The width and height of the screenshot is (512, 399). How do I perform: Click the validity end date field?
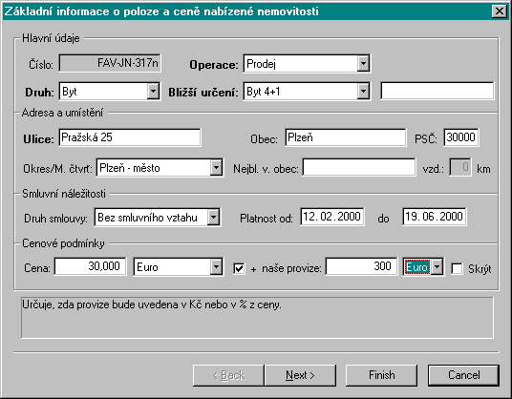point(435,217)
